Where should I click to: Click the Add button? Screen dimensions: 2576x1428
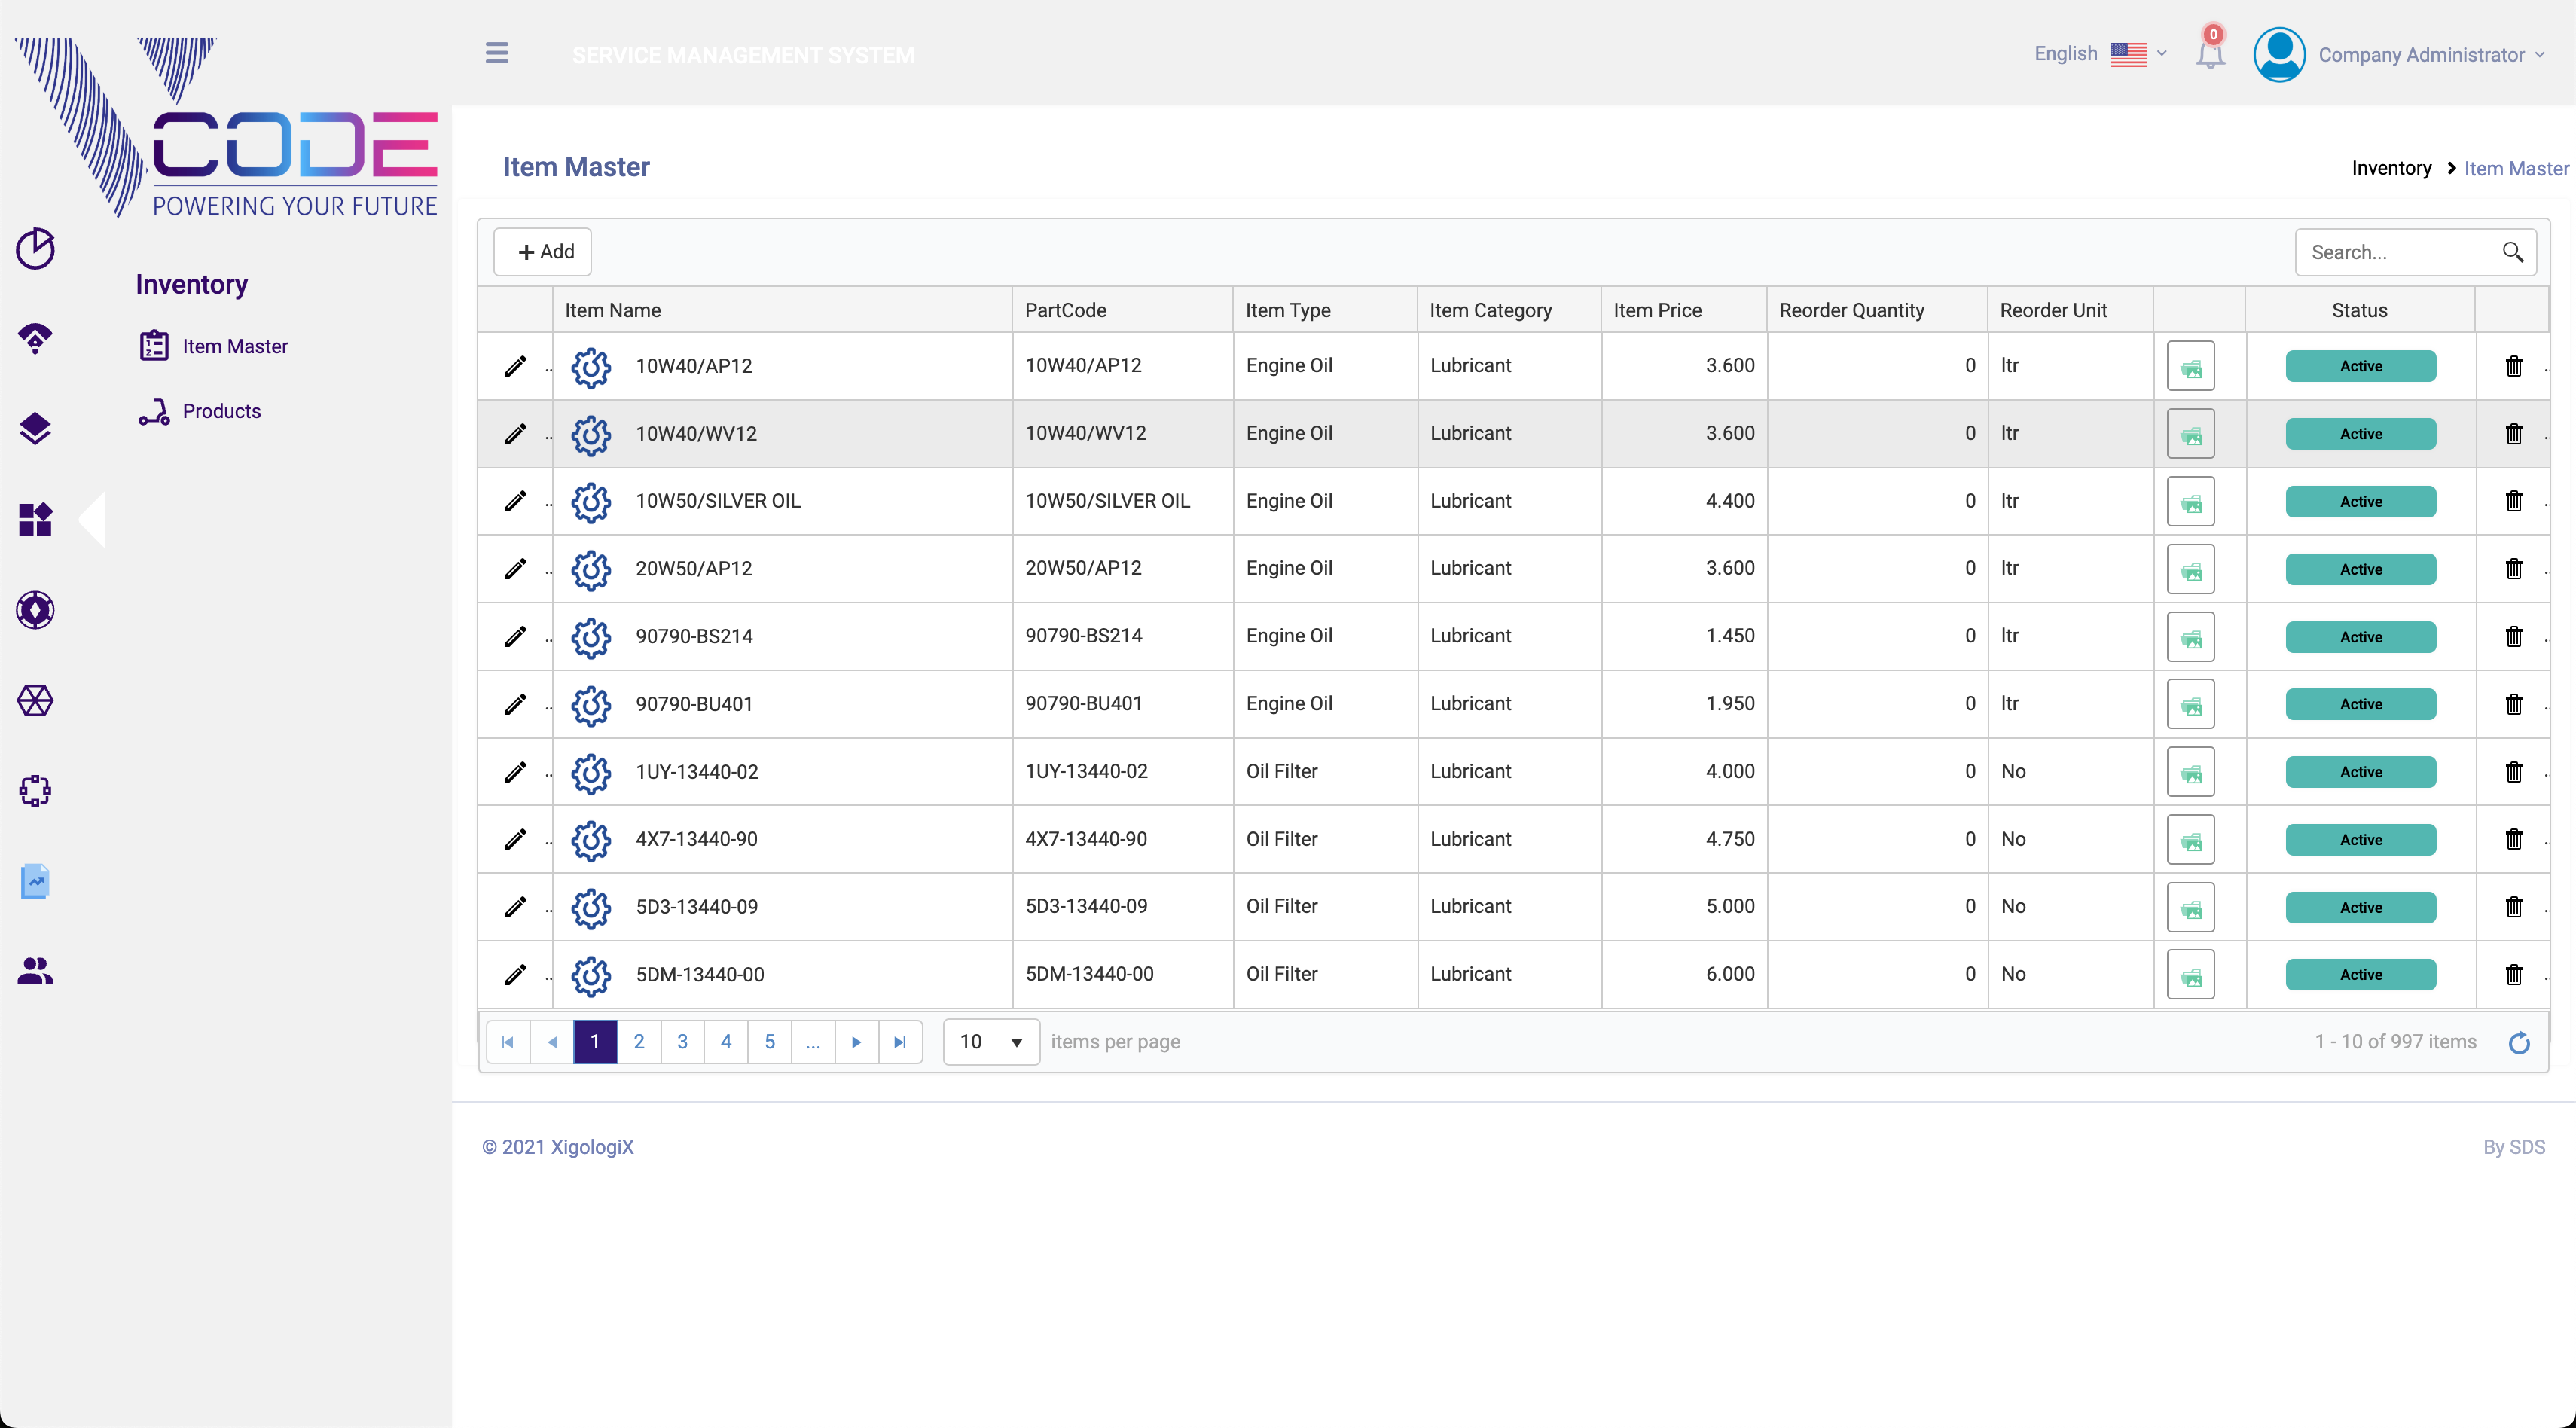point(544,252)
